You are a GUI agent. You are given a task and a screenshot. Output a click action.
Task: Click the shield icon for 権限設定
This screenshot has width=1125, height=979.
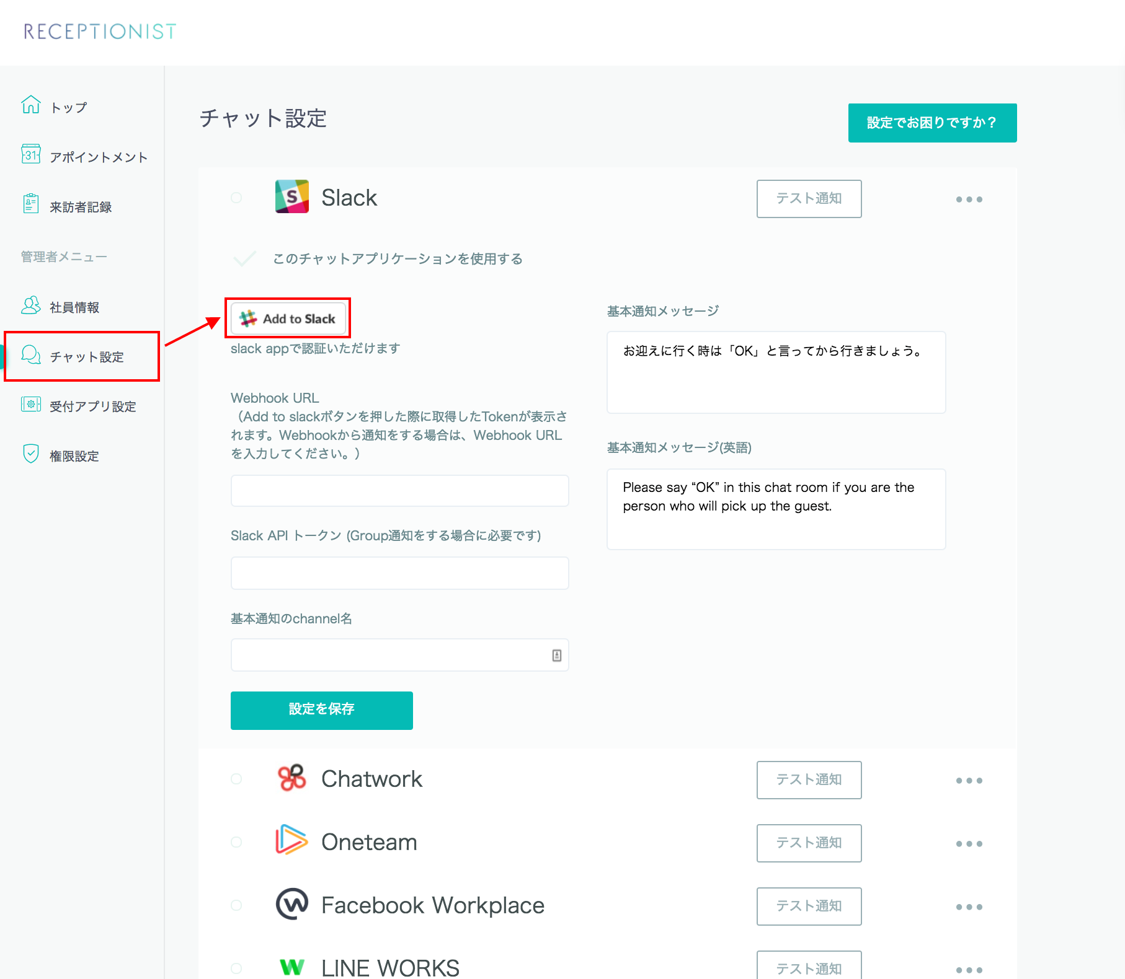pos(30,454)
